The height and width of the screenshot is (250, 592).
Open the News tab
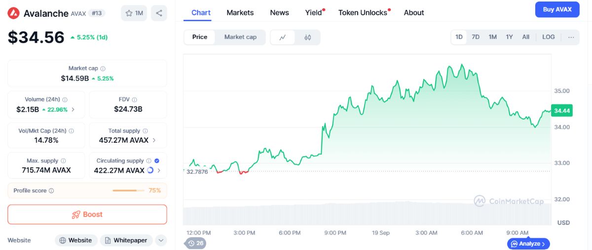tap(280, 13)
